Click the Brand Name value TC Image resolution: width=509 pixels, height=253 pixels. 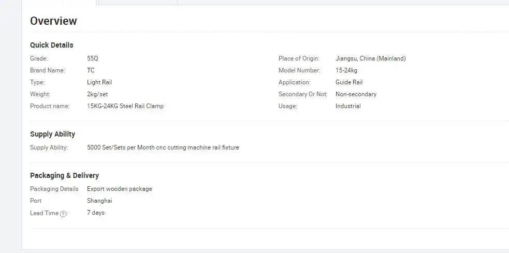pyautogui.click(x=91, y=70)
